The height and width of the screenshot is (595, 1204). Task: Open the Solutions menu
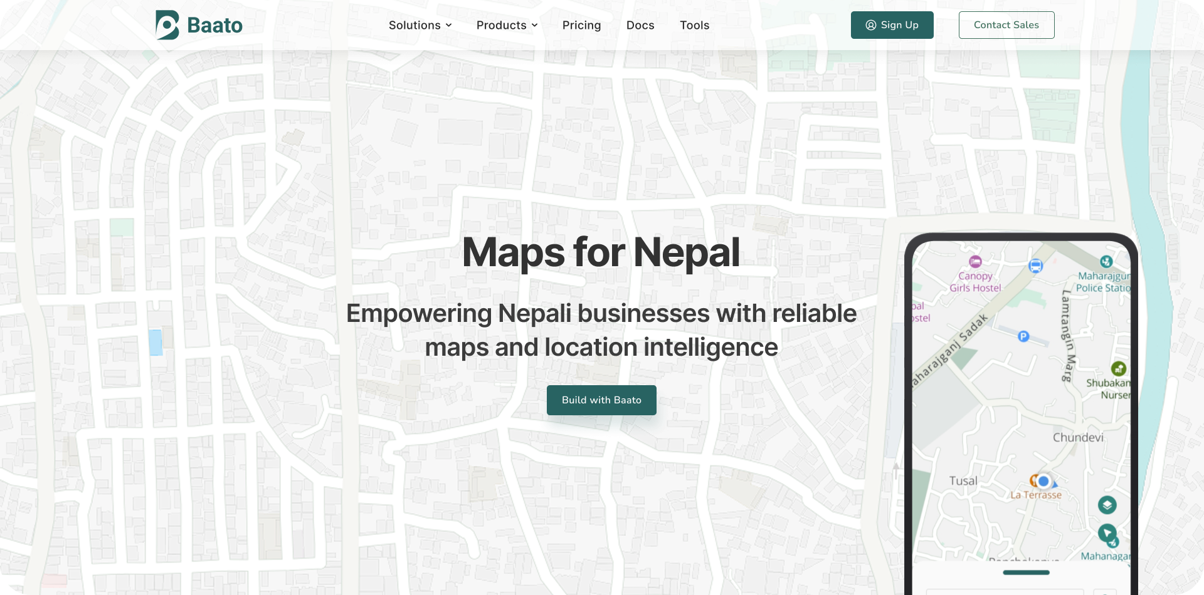(420, 25)
